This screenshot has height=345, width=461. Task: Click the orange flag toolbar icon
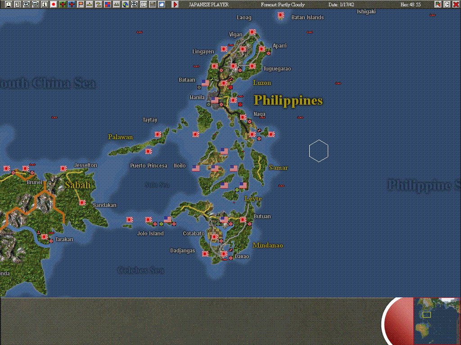point(81,4)
